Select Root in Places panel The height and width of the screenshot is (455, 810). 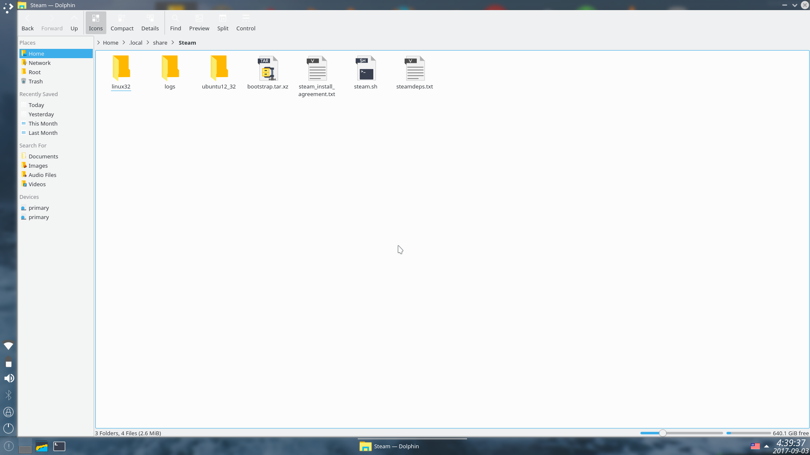coord(56,72)
